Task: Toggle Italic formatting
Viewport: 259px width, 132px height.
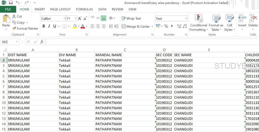Action: pyautogui.click(x=49, y=26)
